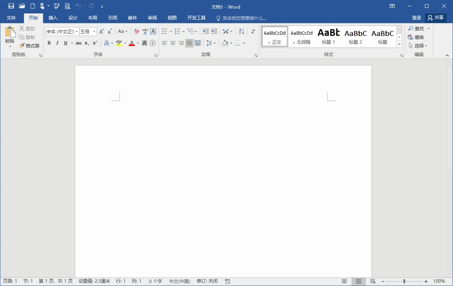
Task: Expand the font color dropdown arrow
Action: pos(137,43)
